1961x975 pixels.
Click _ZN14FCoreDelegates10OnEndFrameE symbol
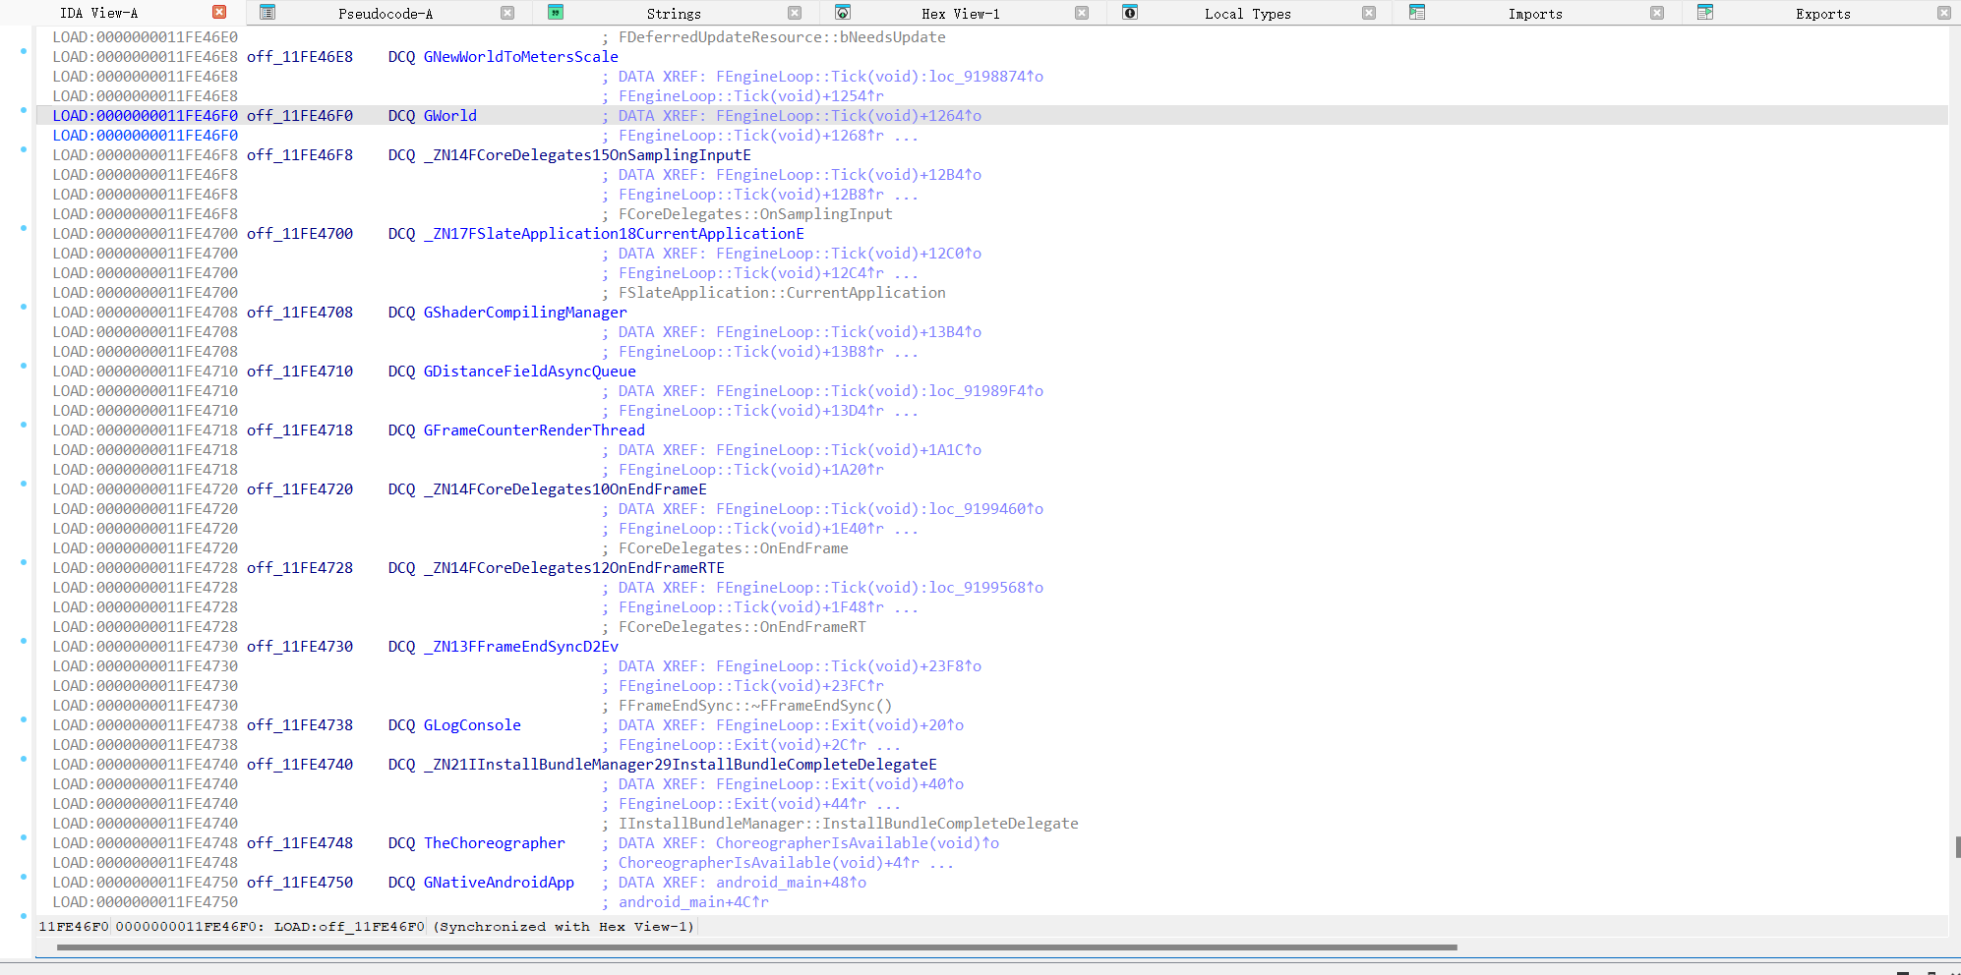pos(565,489)
